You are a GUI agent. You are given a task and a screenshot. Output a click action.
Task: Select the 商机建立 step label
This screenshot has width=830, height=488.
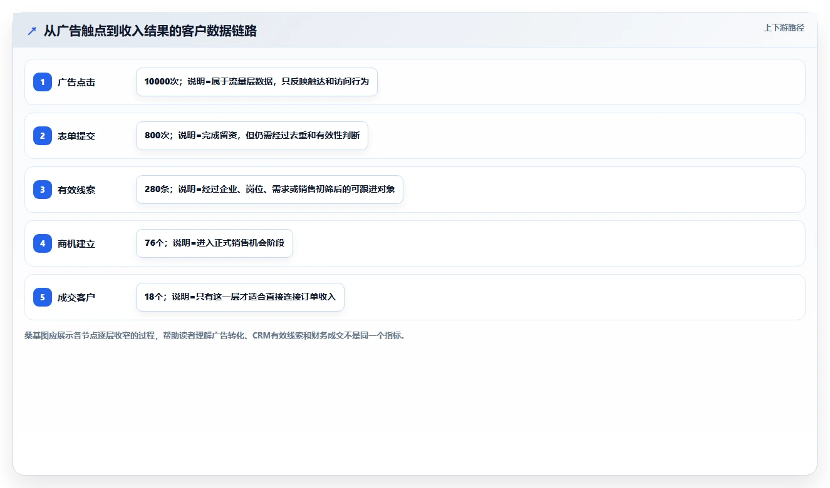point(76,243)
